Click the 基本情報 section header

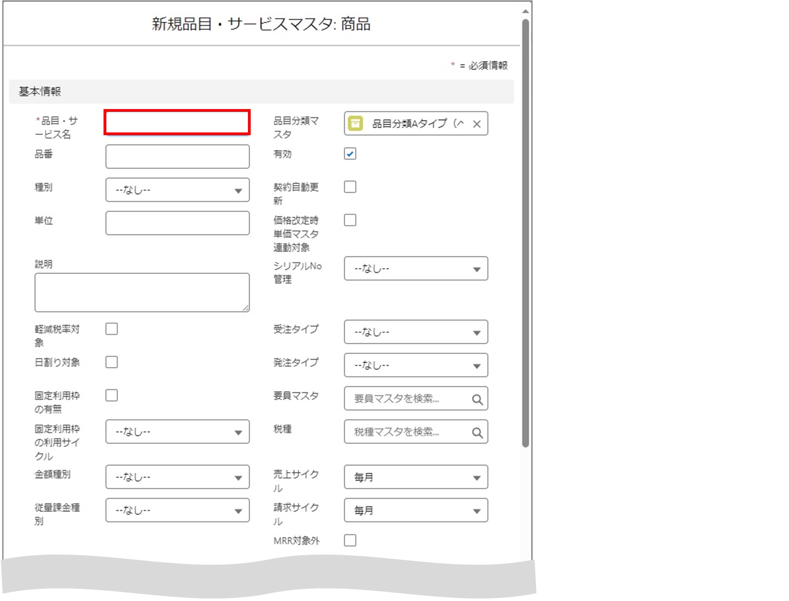pos(261,92)
